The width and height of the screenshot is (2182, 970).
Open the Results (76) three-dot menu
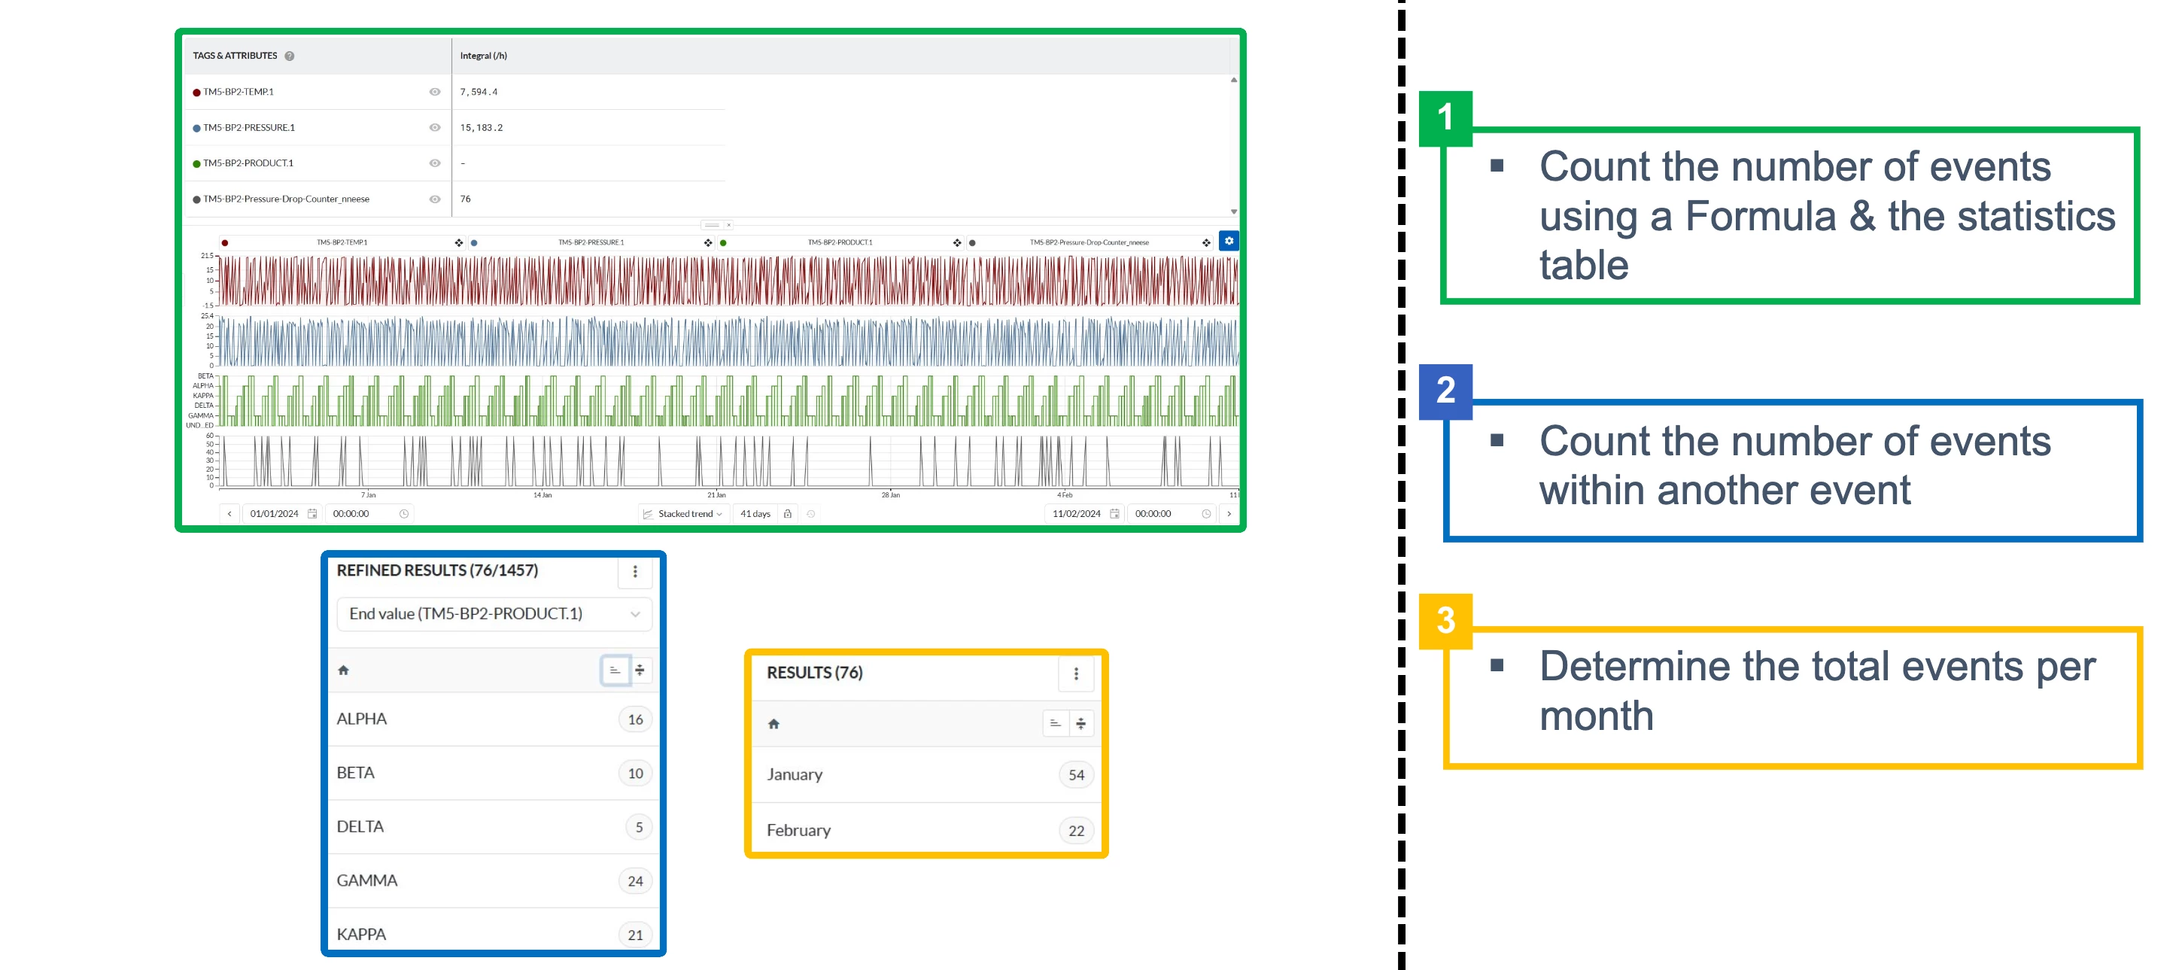click(1077, 674)
